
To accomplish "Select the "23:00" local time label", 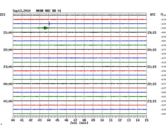I will [x=8, y=67].
